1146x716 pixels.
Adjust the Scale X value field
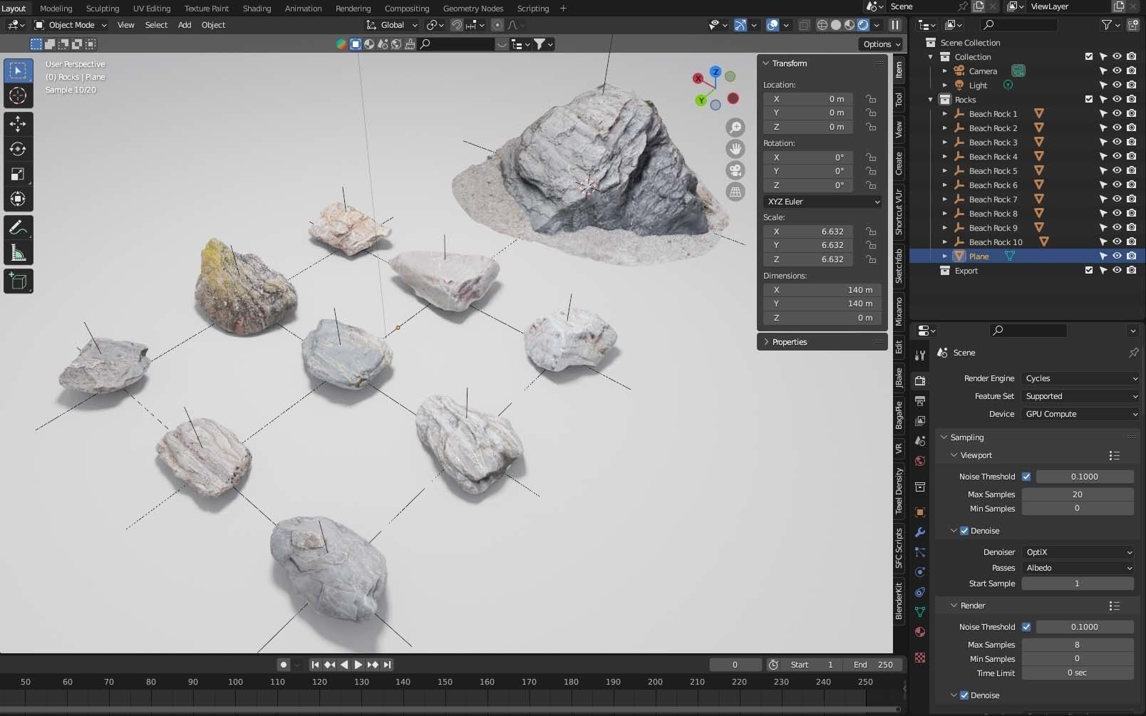click(808, 232)
